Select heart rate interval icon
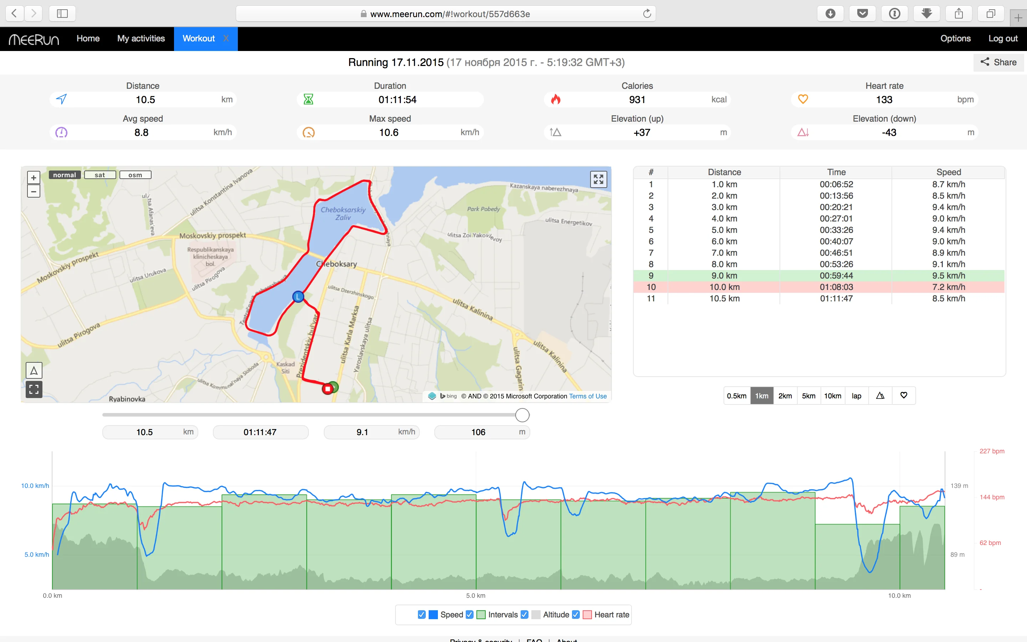Image resolution: width=1027 pixels, height=642 pixels. 904,396
